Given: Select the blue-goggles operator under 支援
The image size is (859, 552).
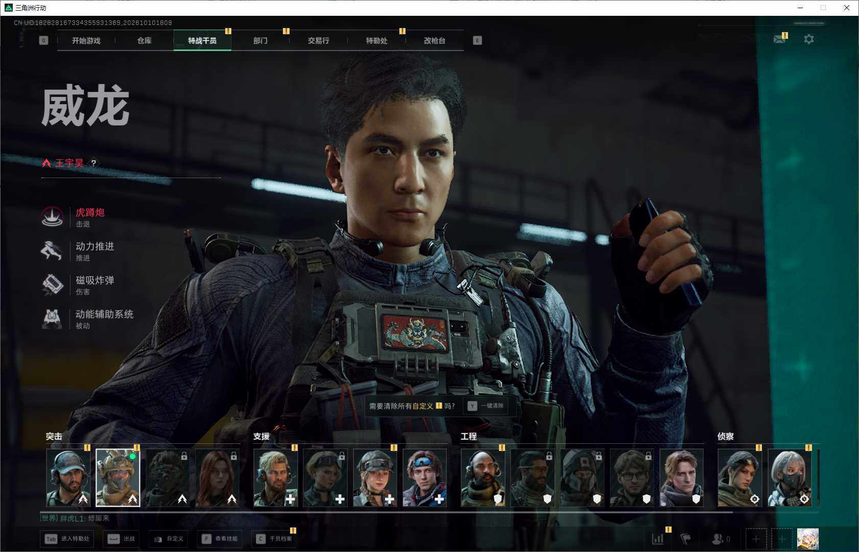Looking at the screenshot, I should click(x=424, y=478).
